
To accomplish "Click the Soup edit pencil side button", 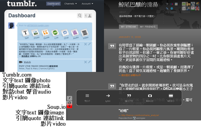I will point(69,98).
